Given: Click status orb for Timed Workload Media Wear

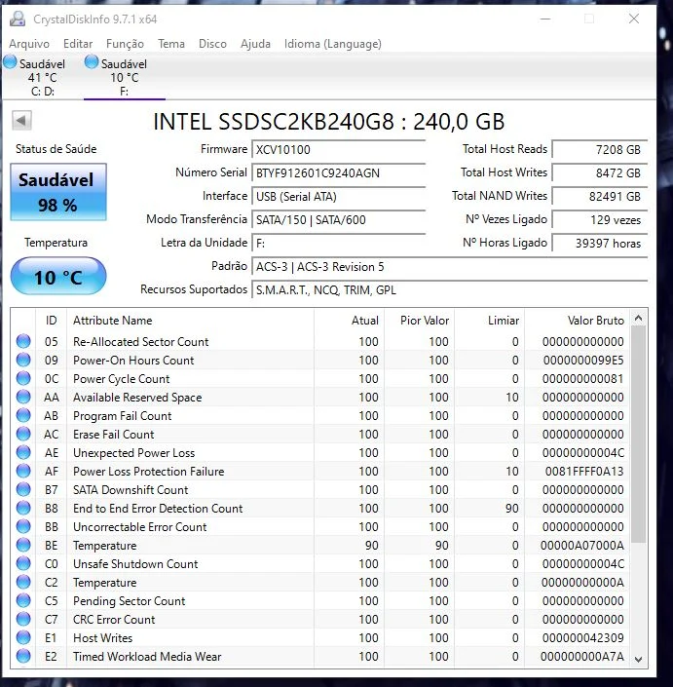Looking at the screenshot, I should 23,656.
